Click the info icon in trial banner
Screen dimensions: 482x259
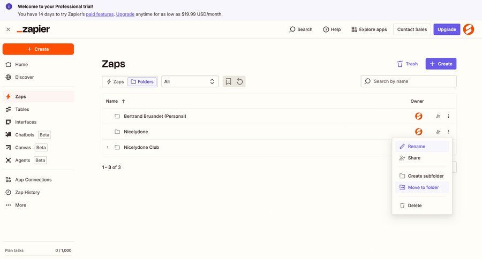coord(9,6)
